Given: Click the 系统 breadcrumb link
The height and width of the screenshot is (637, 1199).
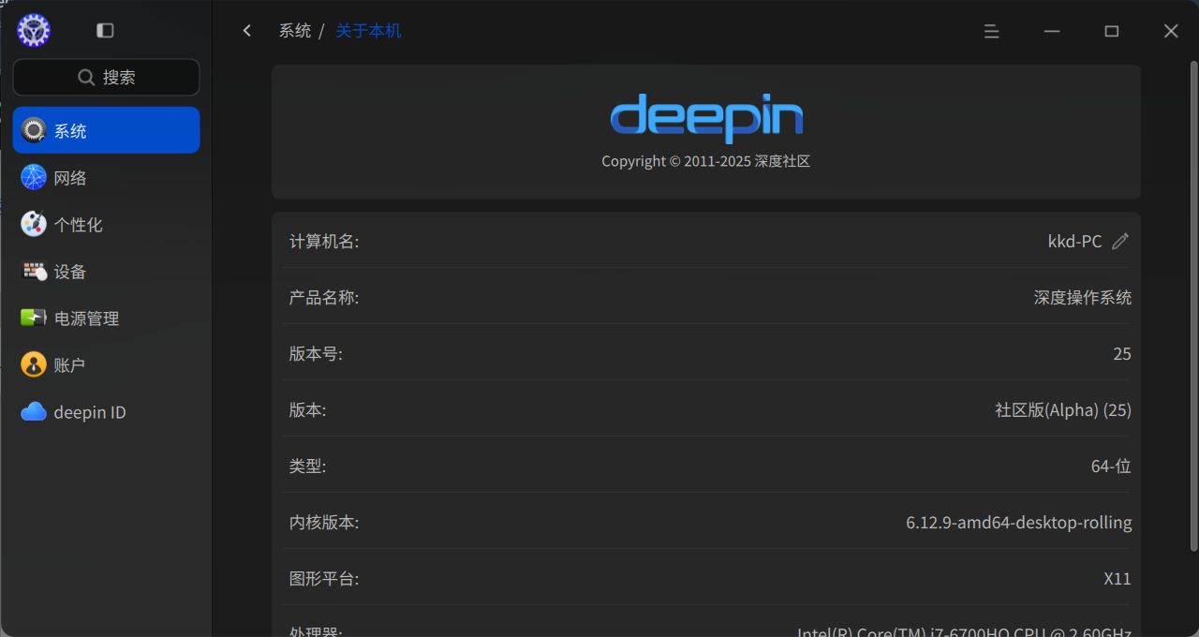Looking at the screenshot, I should coord(295,31).
